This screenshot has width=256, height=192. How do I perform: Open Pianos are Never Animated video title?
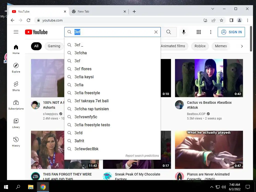click(x=208, y=176)
